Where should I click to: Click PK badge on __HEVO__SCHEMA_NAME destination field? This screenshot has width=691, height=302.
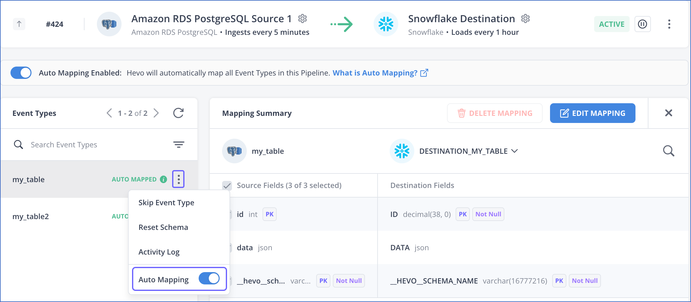(559, 281)
